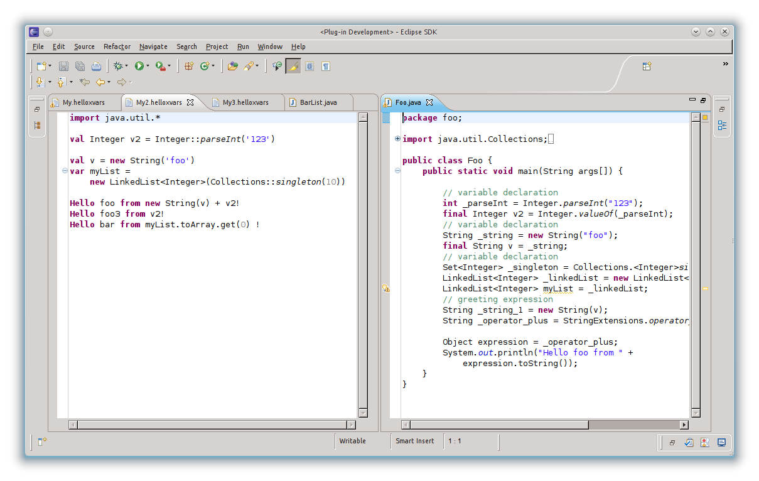Image resolution: width=759 pixels, height=481 pixels.
Task: Click the green Run button icon
Action: 139,66
